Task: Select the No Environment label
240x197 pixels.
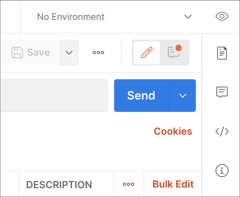Action: tap(71, 17)
